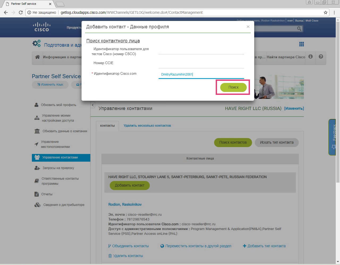Image resolution: width=340 pixels, height=265 pixels.
Task: Click the boxes icon beside Сведения о дистрибьюторе
Action: pyautogui.click(x=37, y=205)
